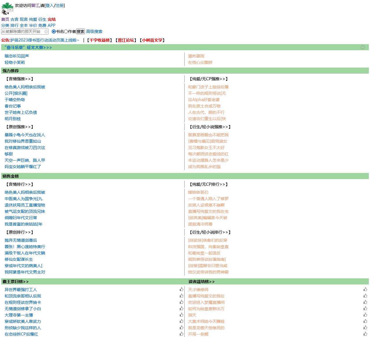Open the 古言 navigation tab

14,19
